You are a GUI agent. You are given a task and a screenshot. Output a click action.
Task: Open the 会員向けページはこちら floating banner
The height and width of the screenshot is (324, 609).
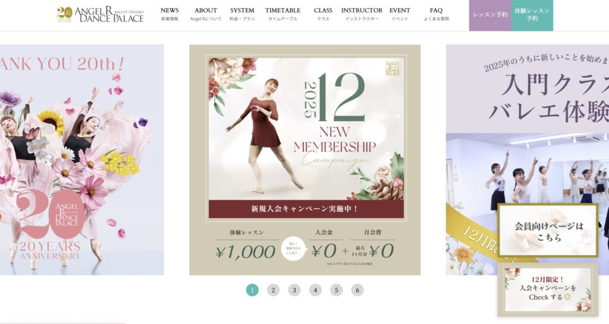pos(548,230)
